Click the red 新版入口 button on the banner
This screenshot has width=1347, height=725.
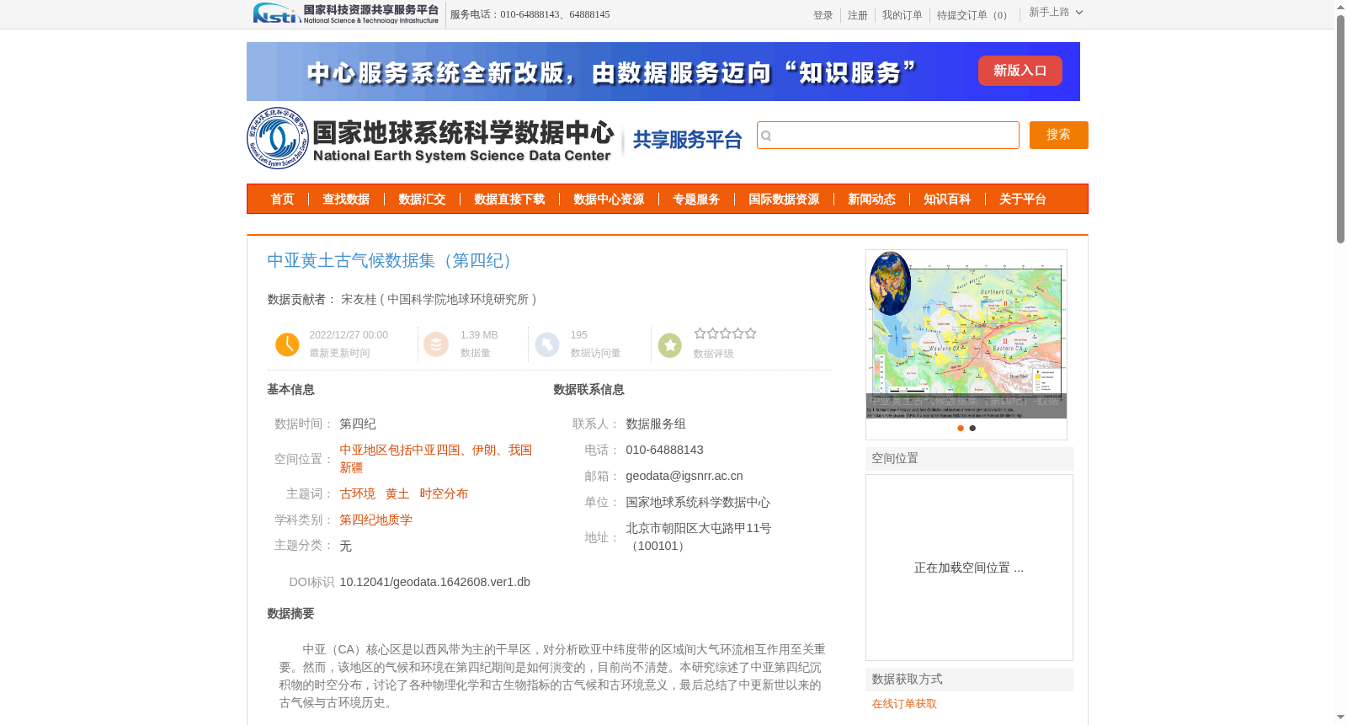click(1020, 71)
